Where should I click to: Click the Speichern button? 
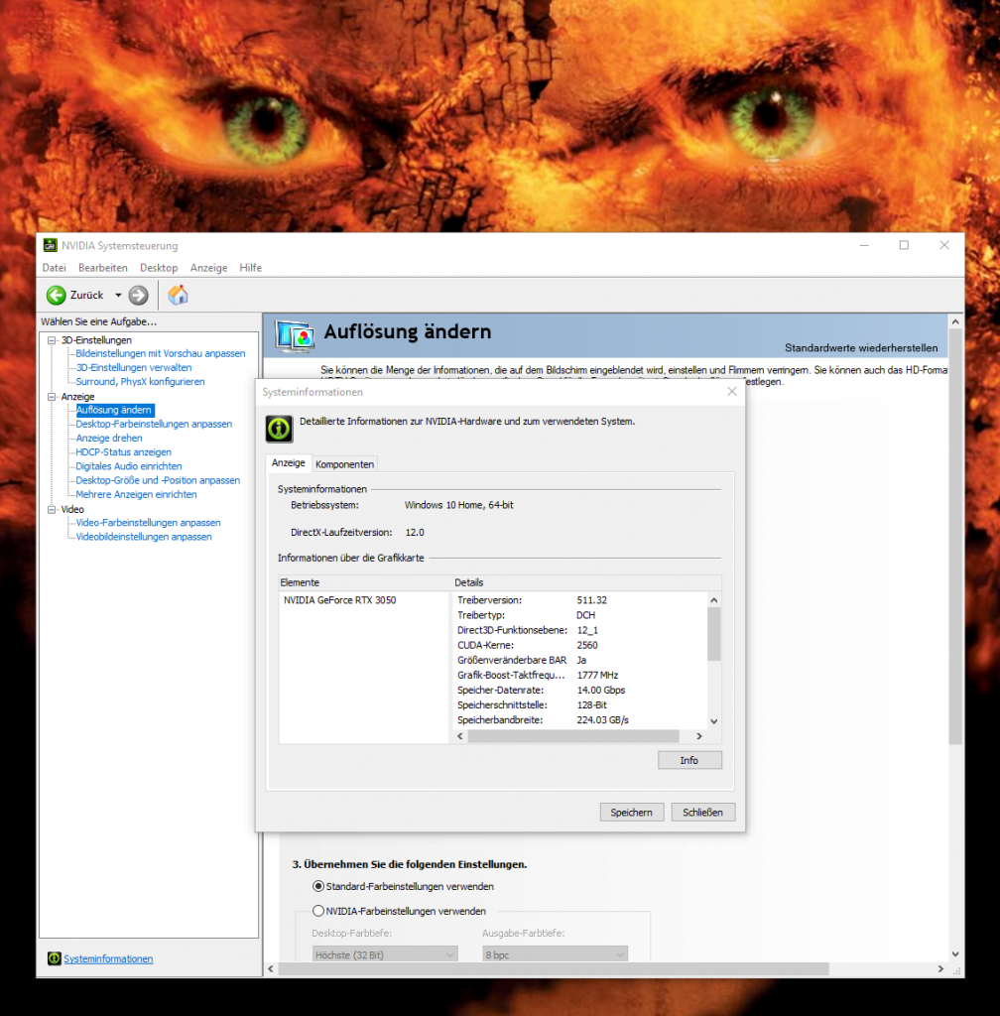(x=632, y=812)
